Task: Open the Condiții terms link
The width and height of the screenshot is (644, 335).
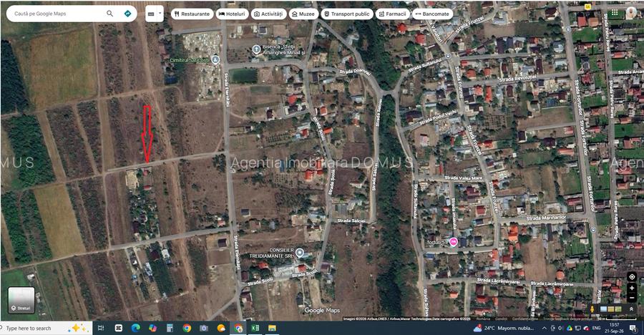Action: 501,319
